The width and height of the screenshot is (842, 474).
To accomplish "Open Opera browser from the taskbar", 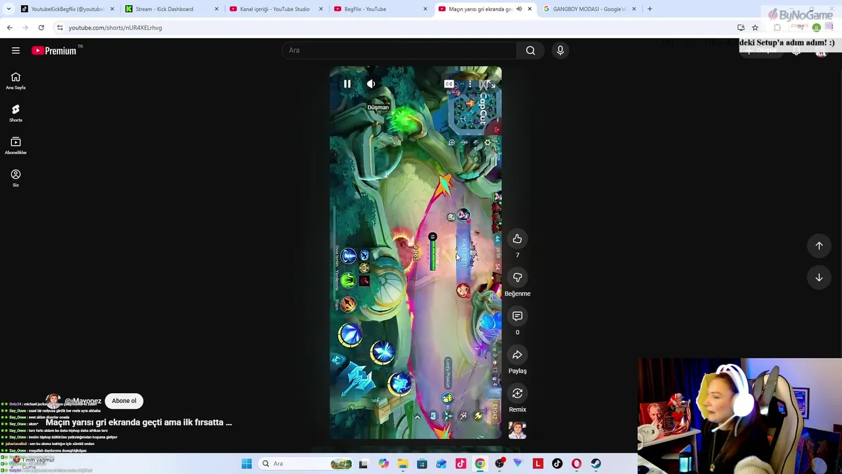I will pos(577,464).
